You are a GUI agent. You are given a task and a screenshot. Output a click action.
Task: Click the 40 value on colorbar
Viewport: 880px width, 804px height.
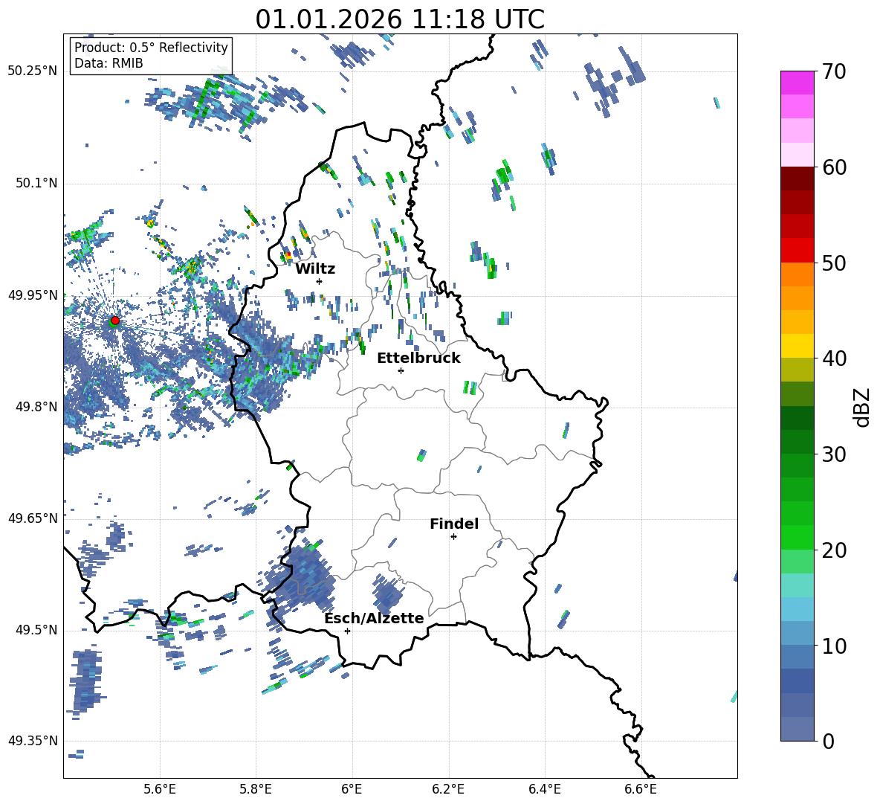coord(834,358)
